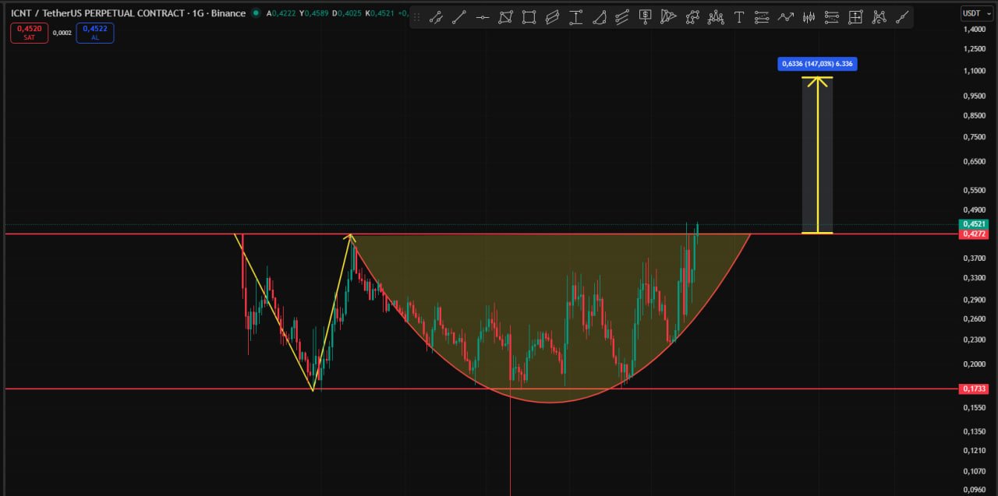Select the trend line drawing tool
The image size is (998, 496).
[x=459, y=17]
